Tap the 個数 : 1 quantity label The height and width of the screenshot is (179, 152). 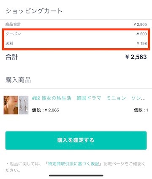141,110
